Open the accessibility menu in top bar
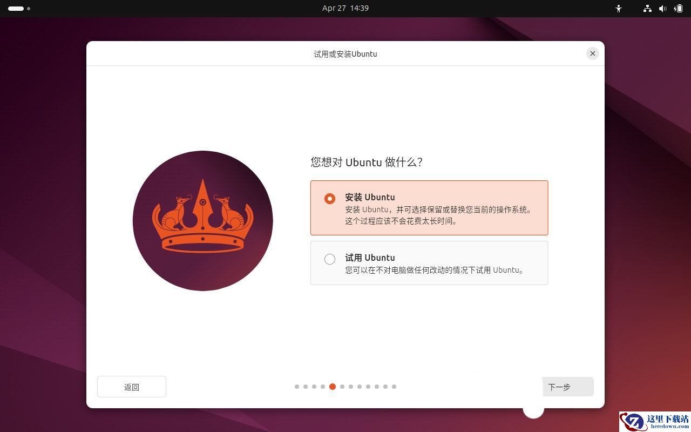The image size is (691, 432). [619, 9]
